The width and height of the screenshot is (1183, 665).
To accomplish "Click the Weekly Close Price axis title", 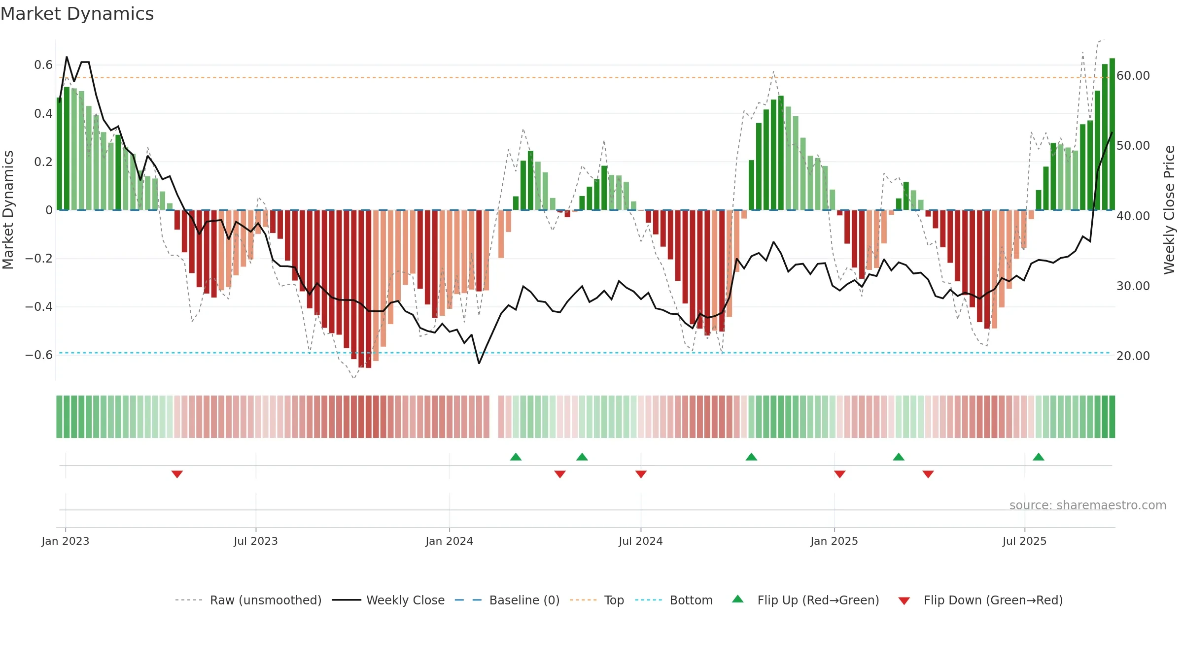I will tap(1169, 210).
